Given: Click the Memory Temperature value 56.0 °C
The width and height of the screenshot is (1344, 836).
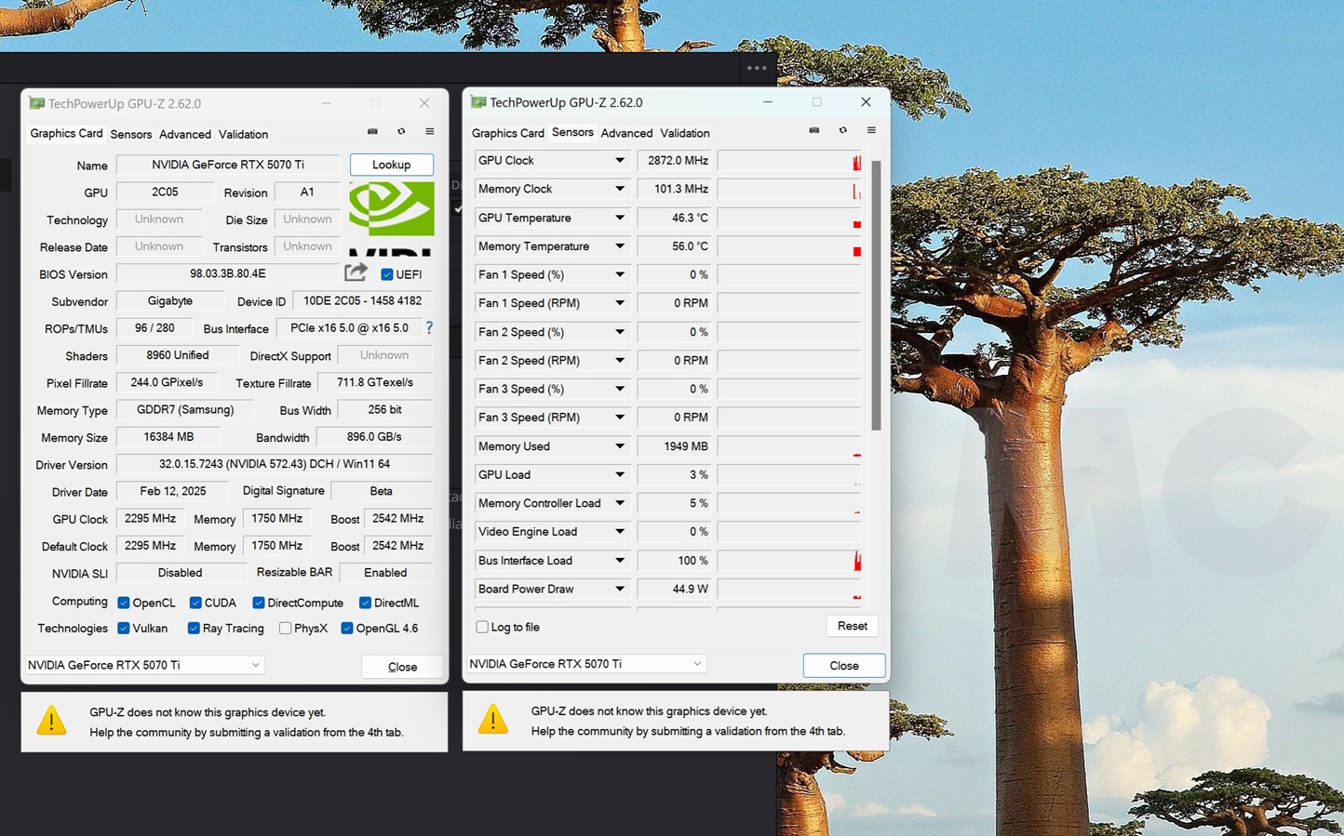Looking at the screenshot, I should [x=675, y=246].
